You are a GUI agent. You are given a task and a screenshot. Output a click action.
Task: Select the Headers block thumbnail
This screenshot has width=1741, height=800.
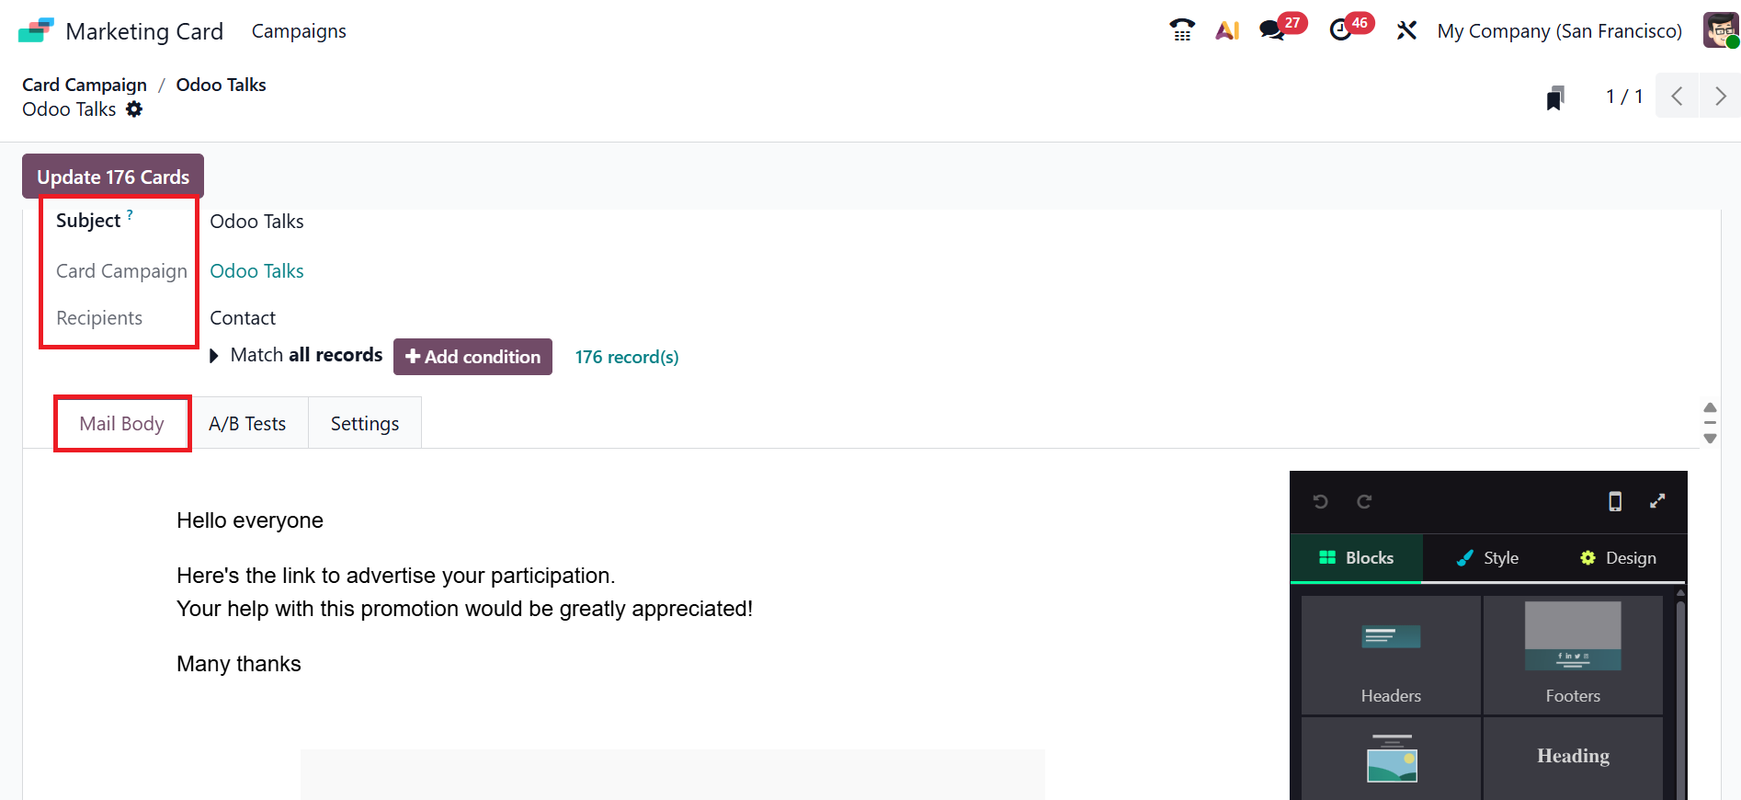click(x=1391, y=655)
